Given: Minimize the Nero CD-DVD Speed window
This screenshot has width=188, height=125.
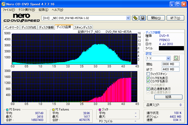Looking at the screenshot, I should pos(172,4).
